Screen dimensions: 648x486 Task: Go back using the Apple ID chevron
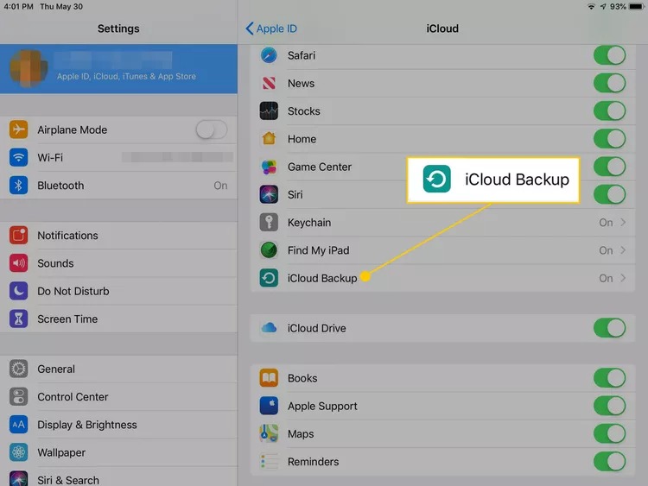tap(250, 28)
